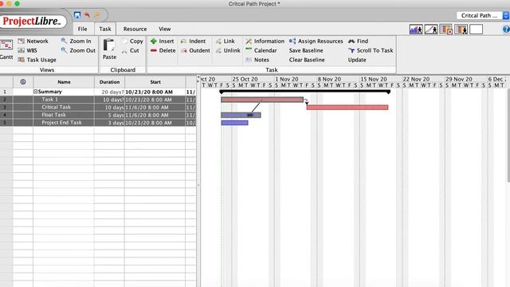
Task: Open the Network view
Action: coord(33,41)
